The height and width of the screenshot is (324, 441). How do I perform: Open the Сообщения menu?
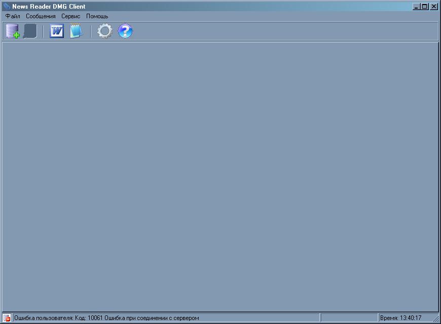pos(41,16)
